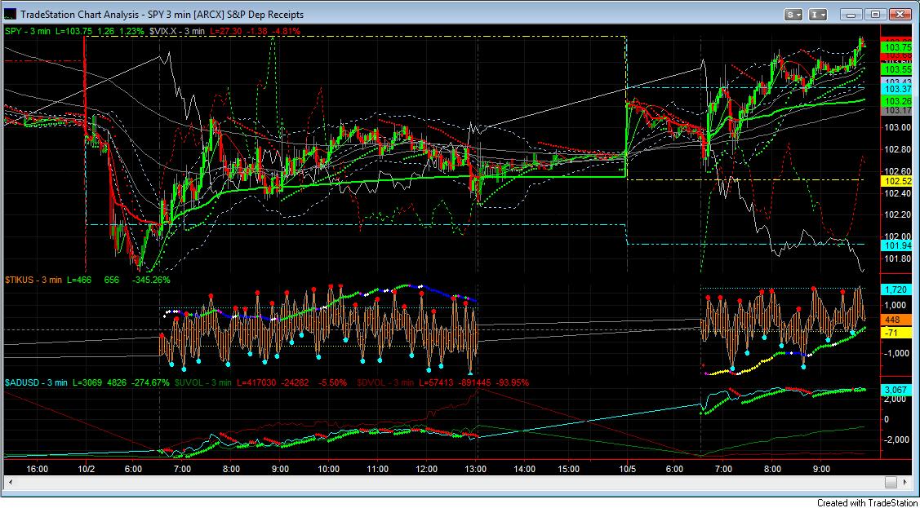920x508 pixels.
Task: Click the 101.80 price axis label
Action: pyautogui.click(x=897, y=258)
